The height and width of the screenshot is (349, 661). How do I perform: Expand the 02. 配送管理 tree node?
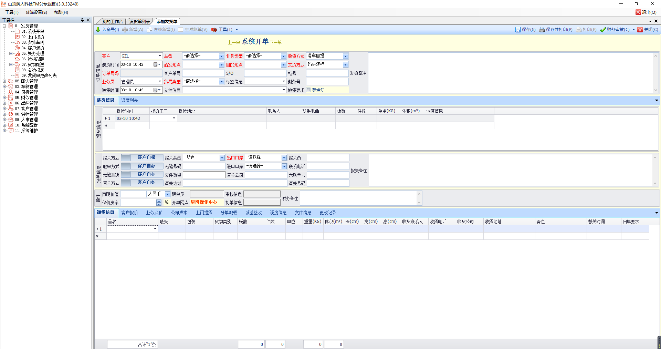tap(4, 81)
